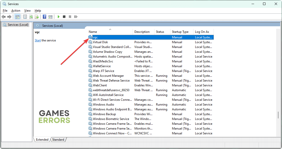282x149 pixels.
Task: Click the Export List toolbar icon
Action: [37, 17]
